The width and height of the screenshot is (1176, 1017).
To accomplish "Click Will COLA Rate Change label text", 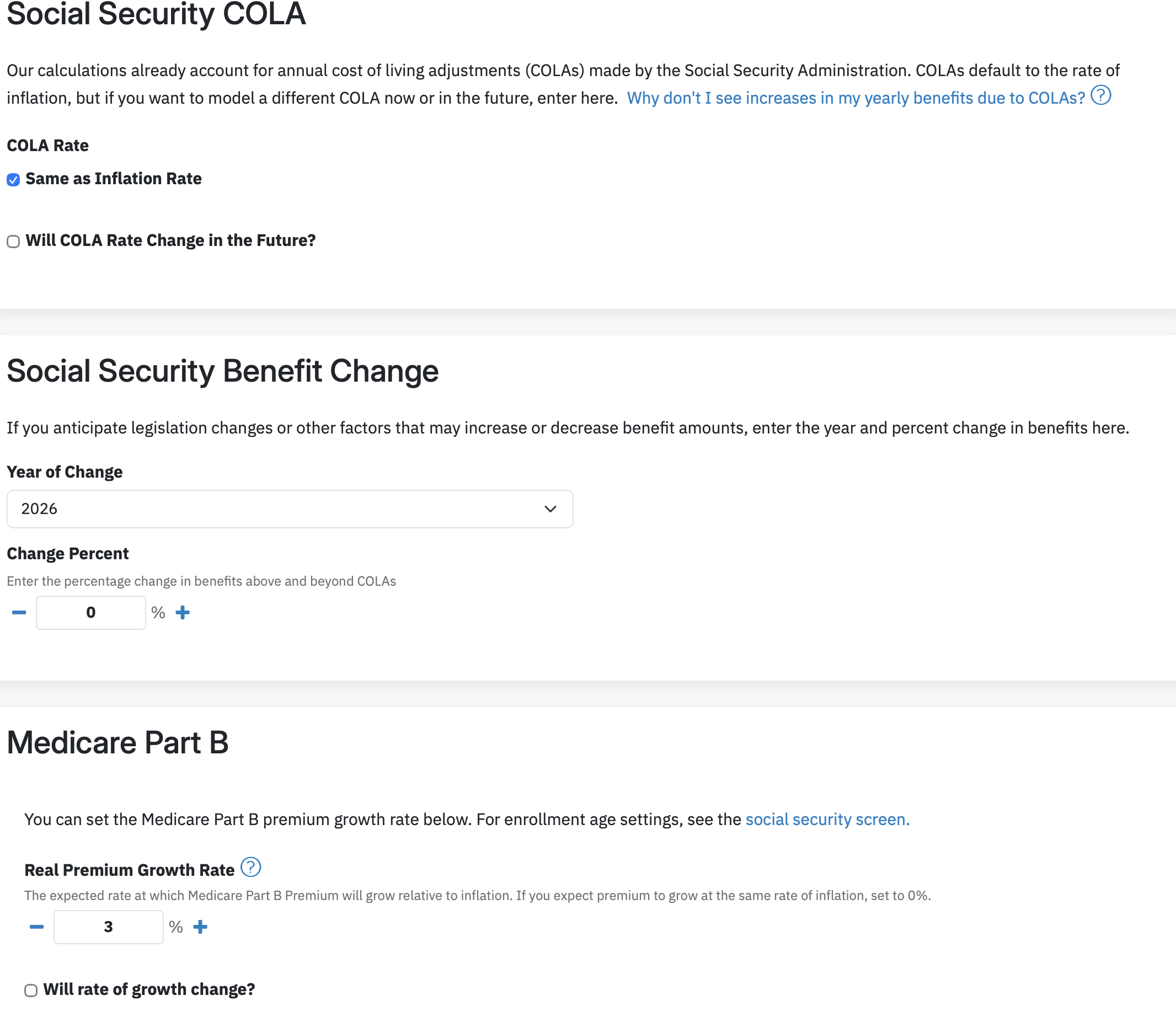I will click(x=170, y=240).
